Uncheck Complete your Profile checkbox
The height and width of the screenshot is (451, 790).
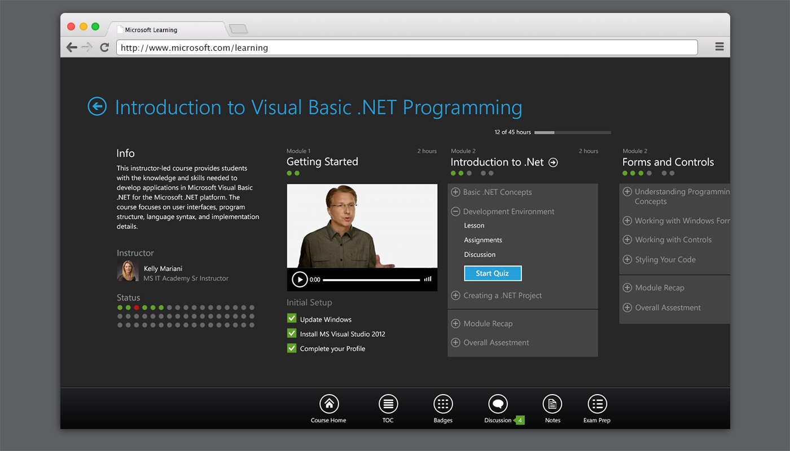[292, 348]
